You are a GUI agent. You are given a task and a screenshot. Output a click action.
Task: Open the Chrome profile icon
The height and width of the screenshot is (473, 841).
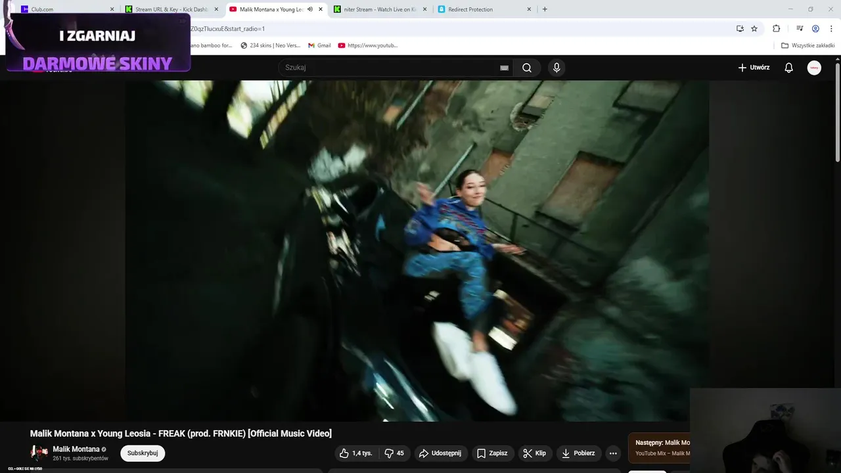pyautogui.click(x=815, y=28)
